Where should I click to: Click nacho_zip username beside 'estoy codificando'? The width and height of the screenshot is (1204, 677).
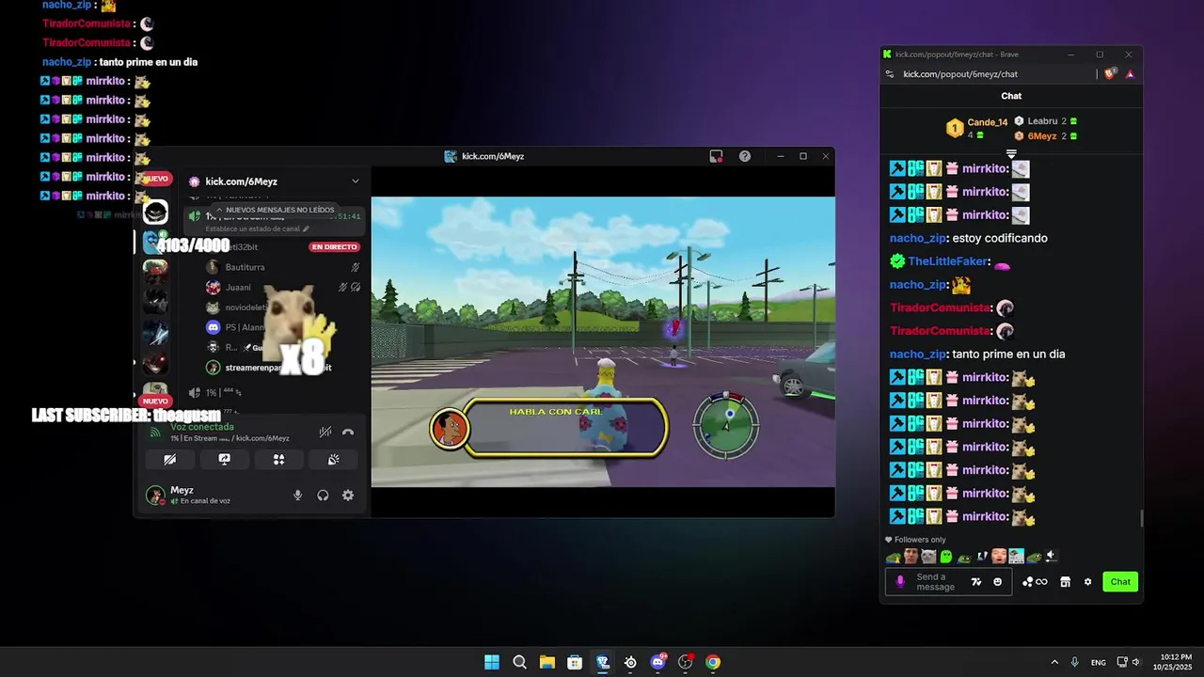click(x=917, y=239)
